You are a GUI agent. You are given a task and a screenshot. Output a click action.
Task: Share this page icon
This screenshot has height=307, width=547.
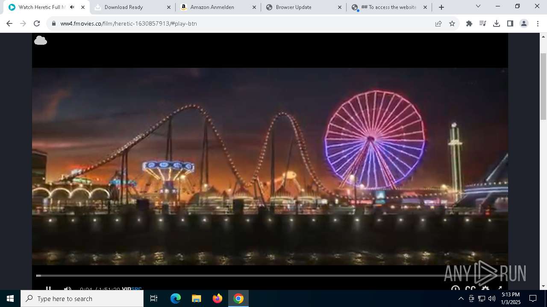438,23
